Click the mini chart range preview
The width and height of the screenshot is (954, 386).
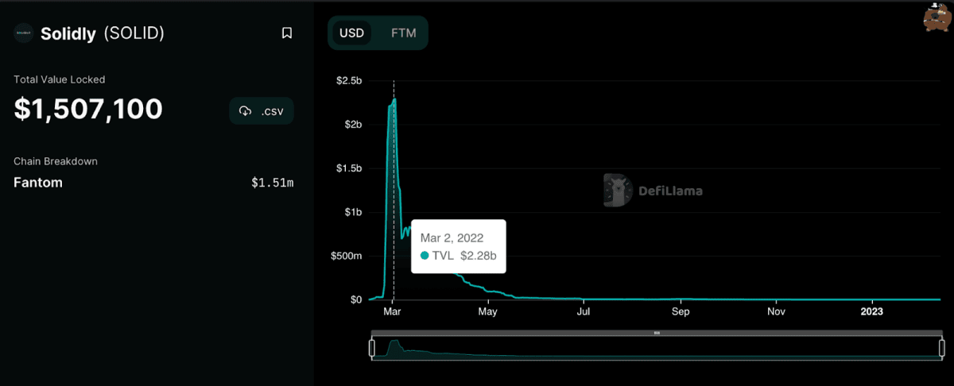(x=657, y=348)
